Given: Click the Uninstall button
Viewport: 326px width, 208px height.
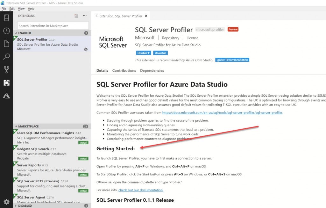Looking at the screenshot, I should click(x=160, y=53).
